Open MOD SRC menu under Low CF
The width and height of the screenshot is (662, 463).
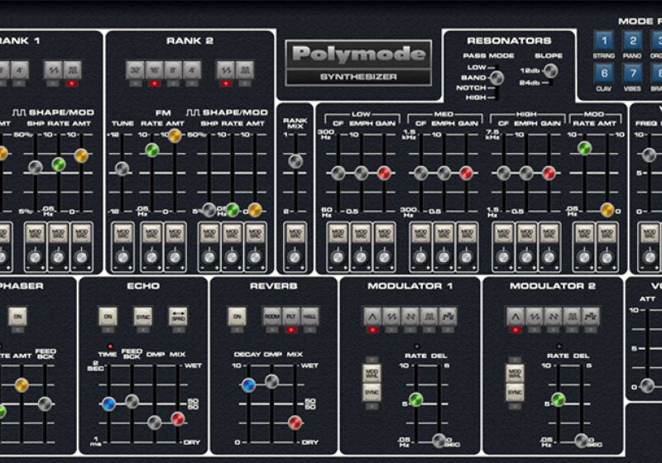click(338, 234)
